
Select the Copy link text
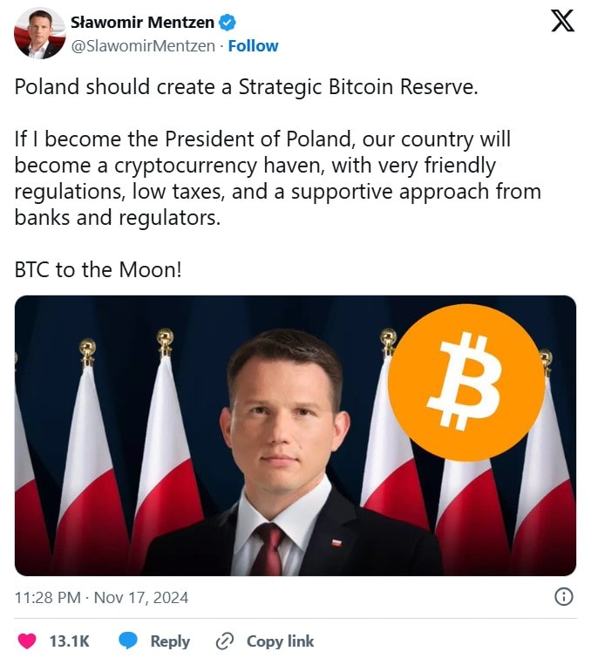(x=280, y=641)
